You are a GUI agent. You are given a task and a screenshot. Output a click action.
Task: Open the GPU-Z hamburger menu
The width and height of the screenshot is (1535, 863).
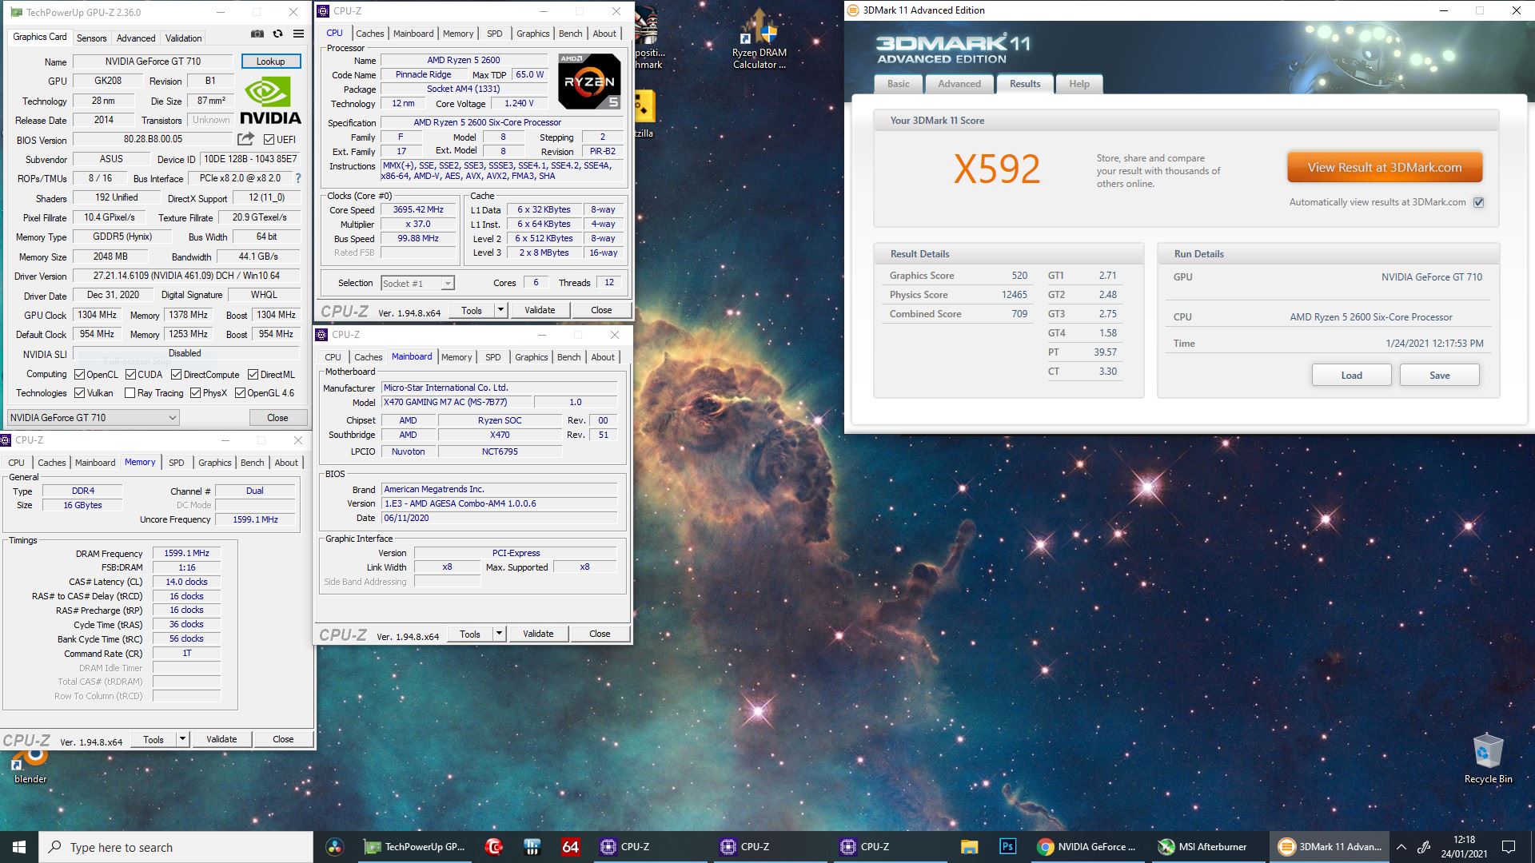(298, 34)
